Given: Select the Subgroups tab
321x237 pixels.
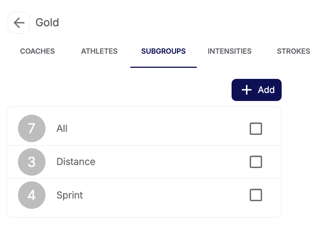Looking at the screenshot, I should click(x=164, y=51).
